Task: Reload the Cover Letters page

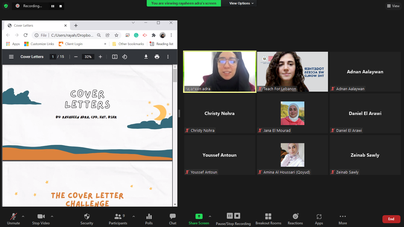Action: tap(26, 35)
